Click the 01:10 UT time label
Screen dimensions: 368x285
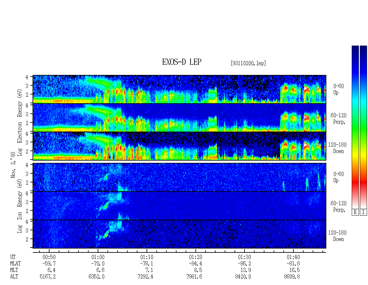click(147, 257)
